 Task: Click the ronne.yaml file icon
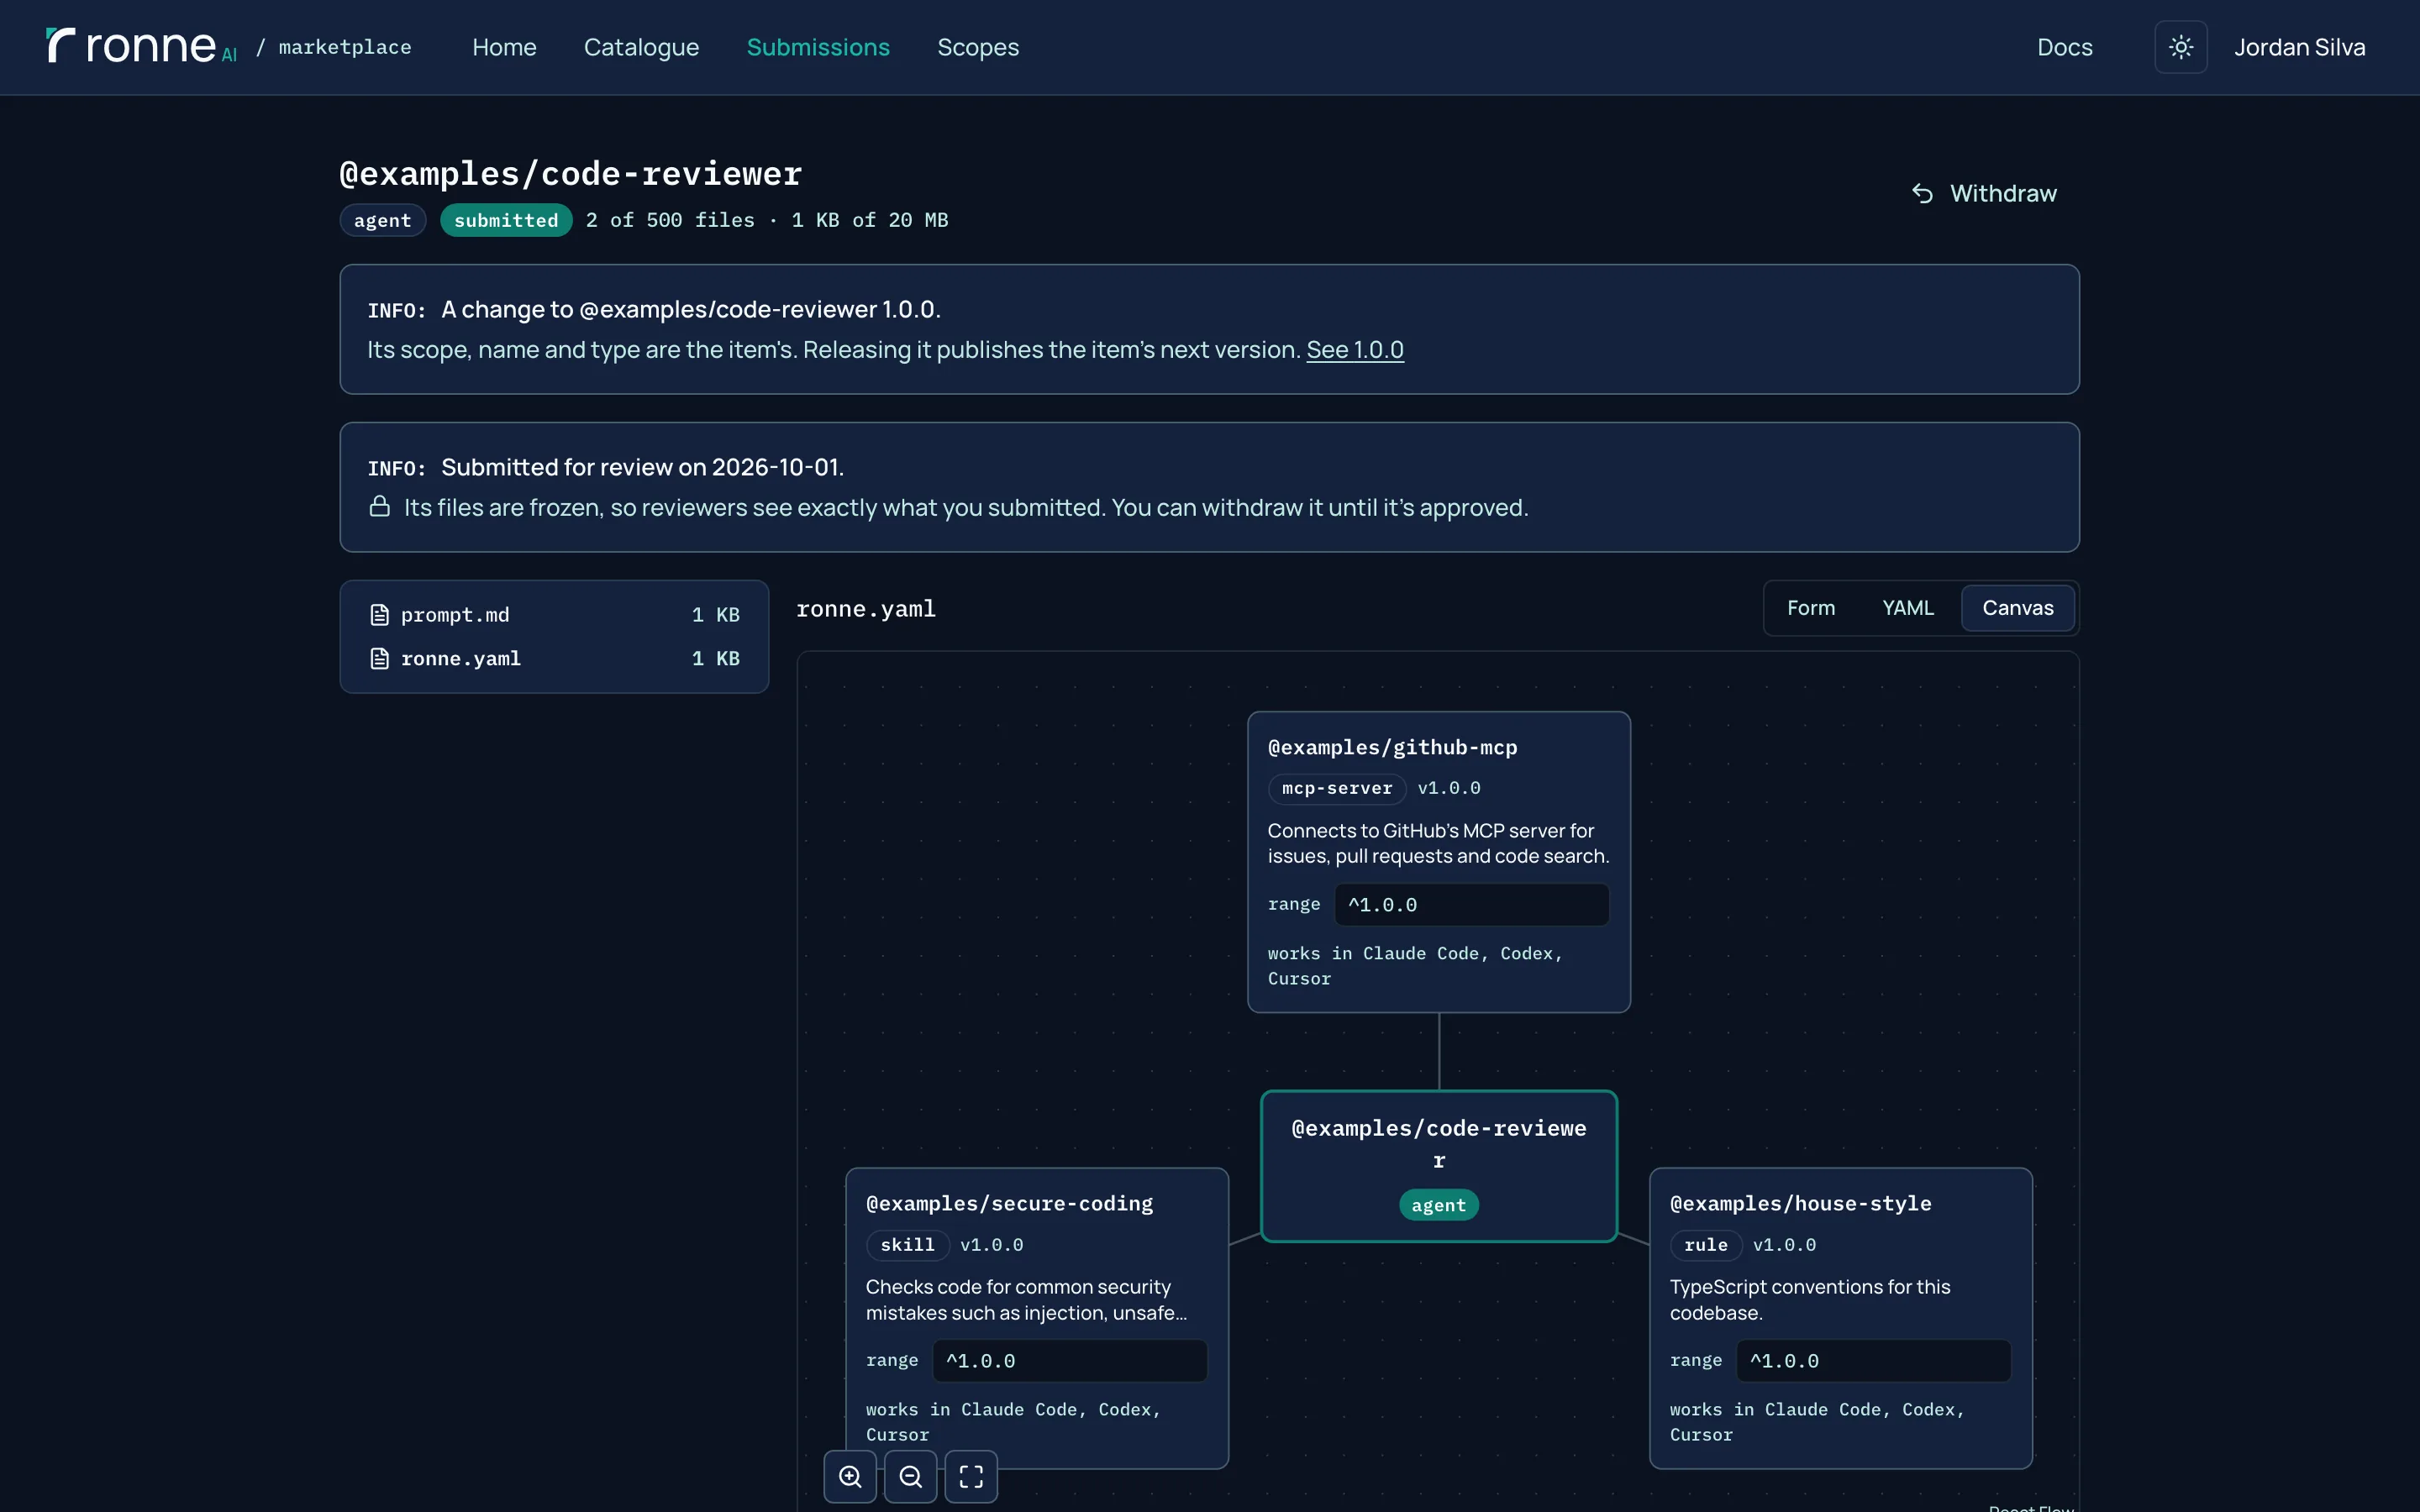click(x=379, y=658)
